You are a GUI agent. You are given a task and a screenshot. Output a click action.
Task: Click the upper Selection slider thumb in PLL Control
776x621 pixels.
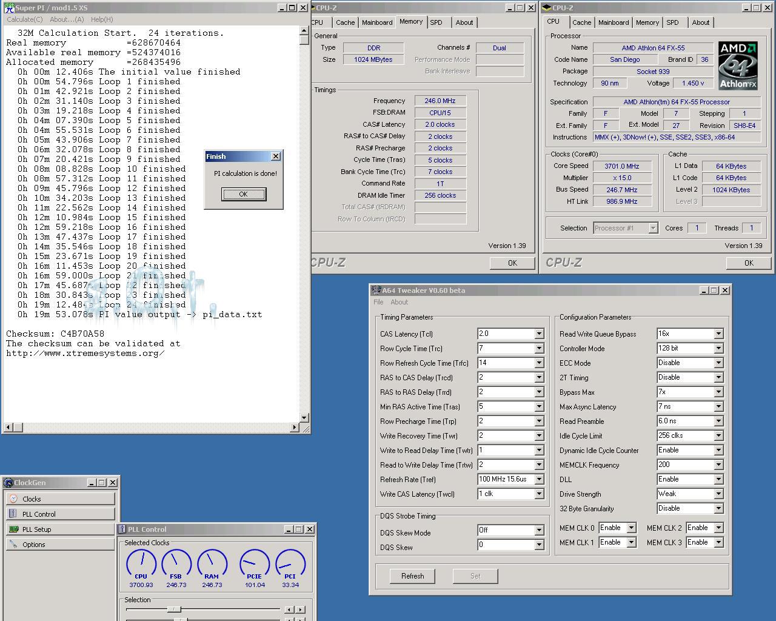click(x=174, y=609)
